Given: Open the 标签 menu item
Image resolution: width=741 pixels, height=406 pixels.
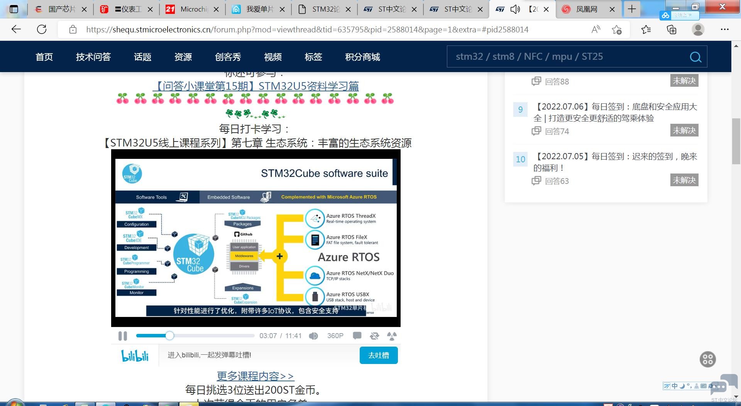Looking at the screenshot, I should pos(313,57).
